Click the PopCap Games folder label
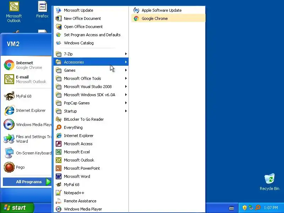 point(77,103)
